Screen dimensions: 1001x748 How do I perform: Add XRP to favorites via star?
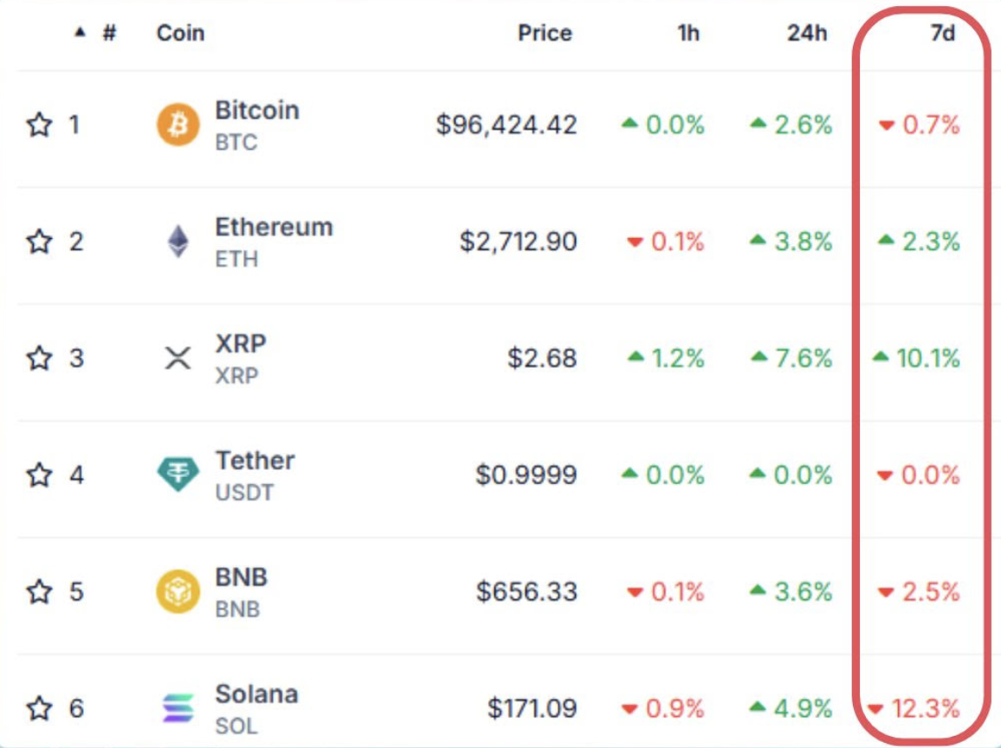pyautogui.click(x=39, y=358)
